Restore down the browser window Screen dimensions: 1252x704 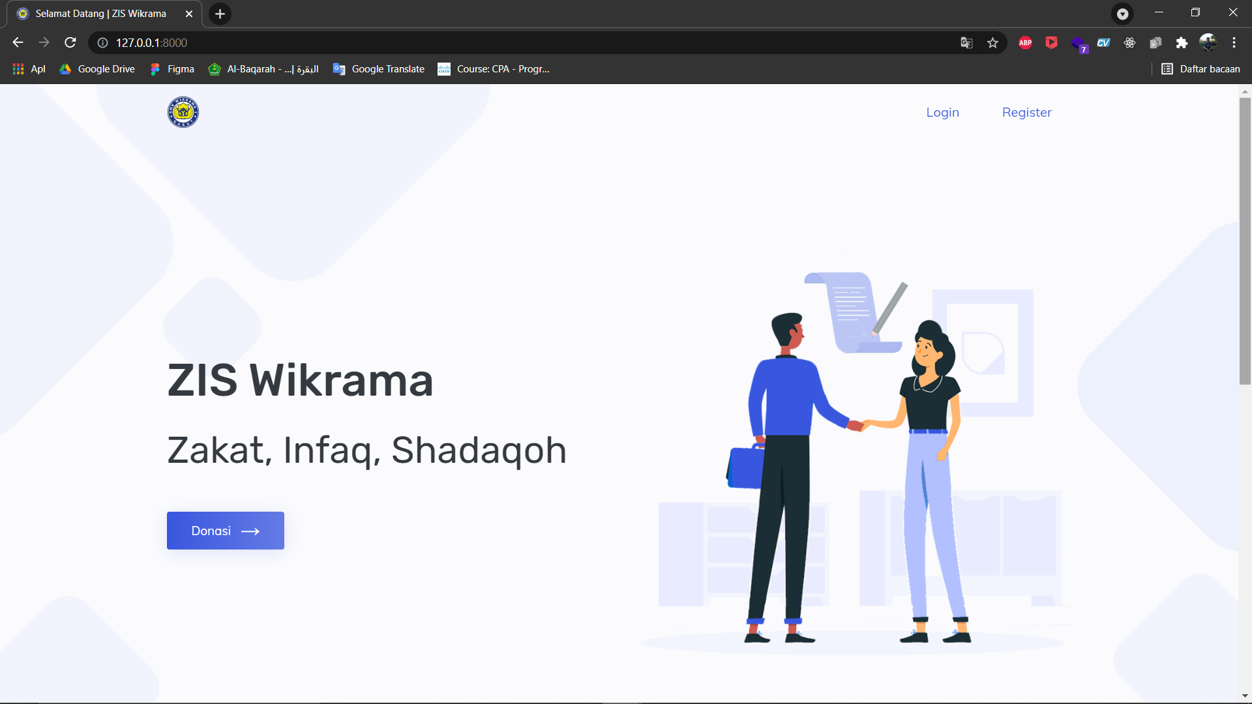[1195, 12]
